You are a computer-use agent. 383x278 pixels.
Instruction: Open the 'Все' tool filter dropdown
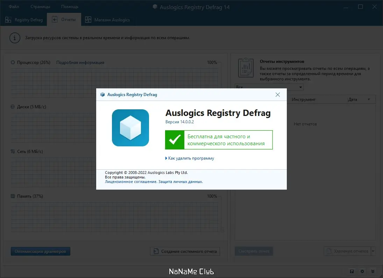coord(269,87)
